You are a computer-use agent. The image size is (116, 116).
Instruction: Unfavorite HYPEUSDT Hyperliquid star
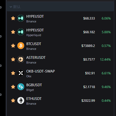tap(13, 32)
